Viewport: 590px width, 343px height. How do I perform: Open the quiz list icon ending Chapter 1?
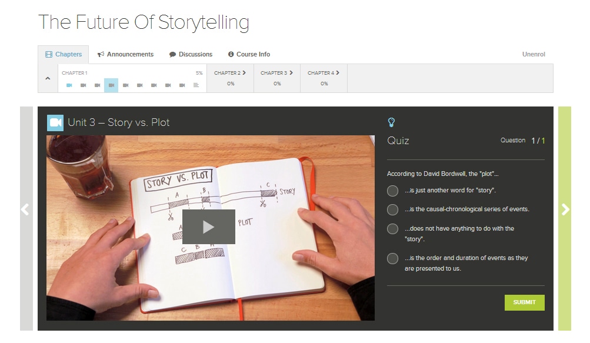coord(196,85)
